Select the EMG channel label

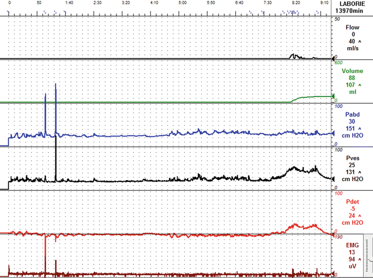click(353, 245)
